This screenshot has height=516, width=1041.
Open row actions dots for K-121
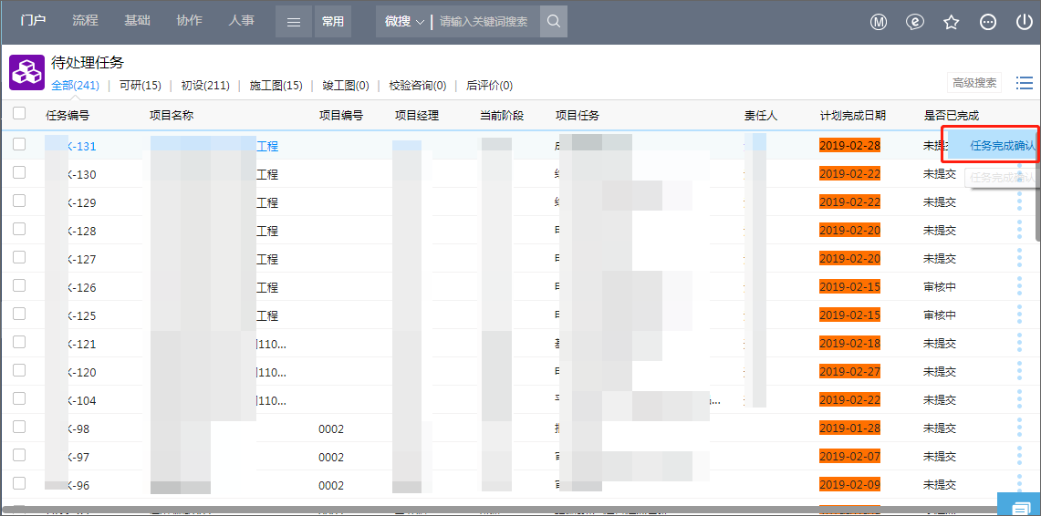pyautogui.click(x=1020, y=344)
